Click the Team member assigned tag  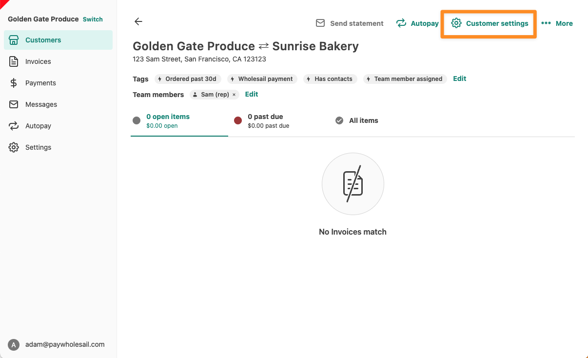pos(405,79)
